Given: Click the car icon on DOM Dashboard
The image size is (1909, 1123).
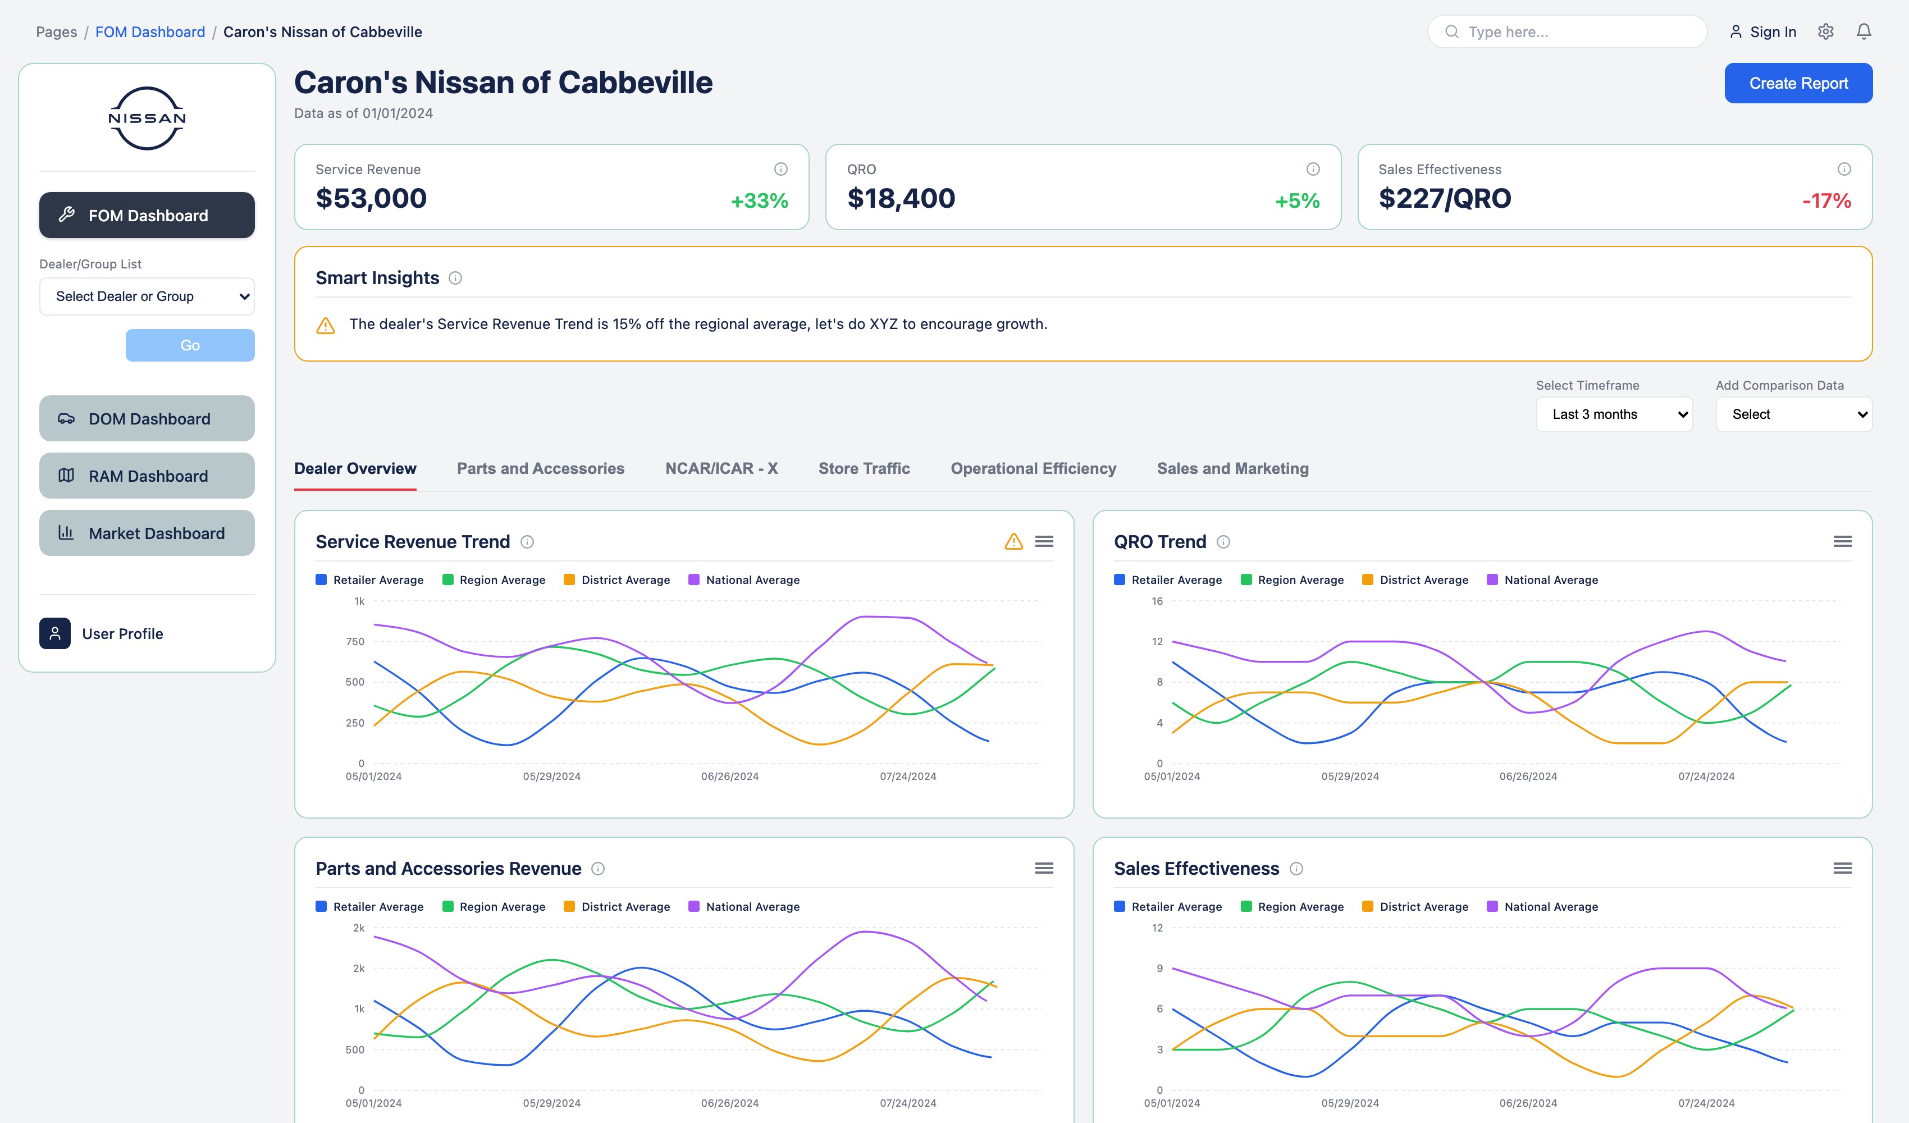Looking at the screenshot, I should tap(67, 418).
